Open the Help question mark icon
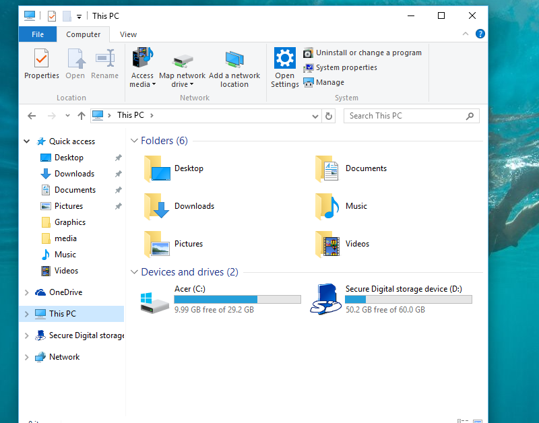 click(480, 34)
